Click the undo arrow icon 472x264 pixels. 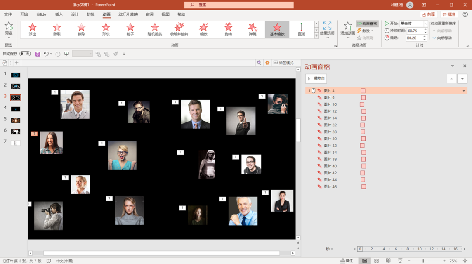[46, 54]
